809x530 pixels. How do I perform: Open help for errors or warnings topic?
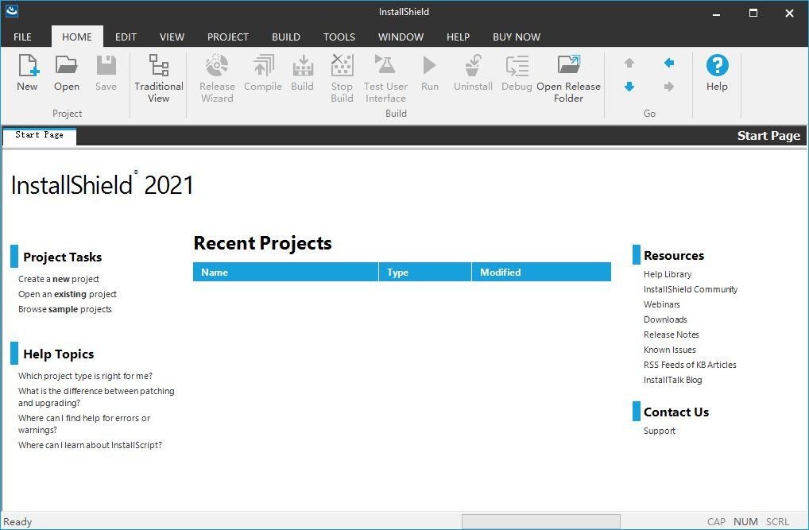point(84,424)
